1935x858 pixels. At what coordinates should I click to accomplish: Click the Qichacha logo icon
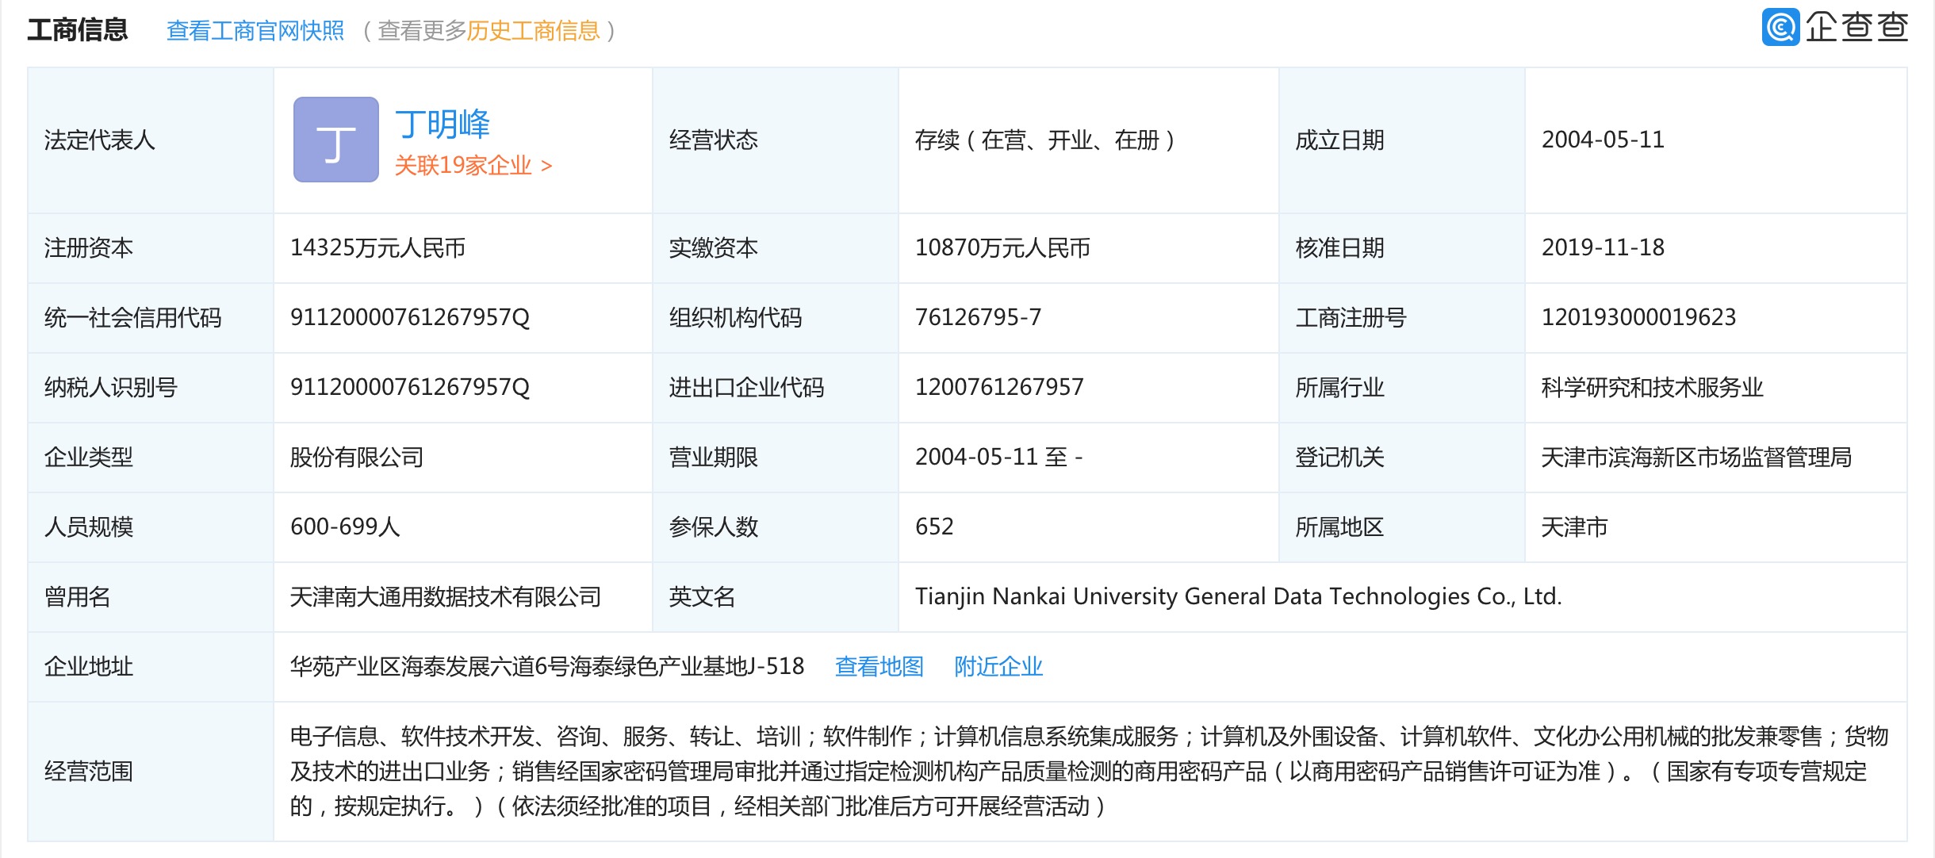(x=1780, y=28)
